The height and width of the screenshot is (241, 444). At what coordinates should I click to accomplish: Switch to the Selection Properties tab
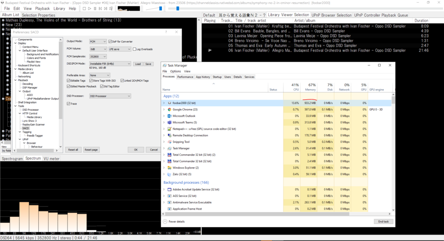tap(38, 15)
